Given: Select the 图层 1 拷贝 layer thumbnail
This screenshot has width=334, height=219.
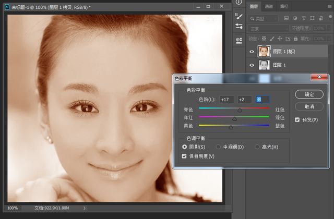Looking at the screenshot, I should [x=264, y=51].
